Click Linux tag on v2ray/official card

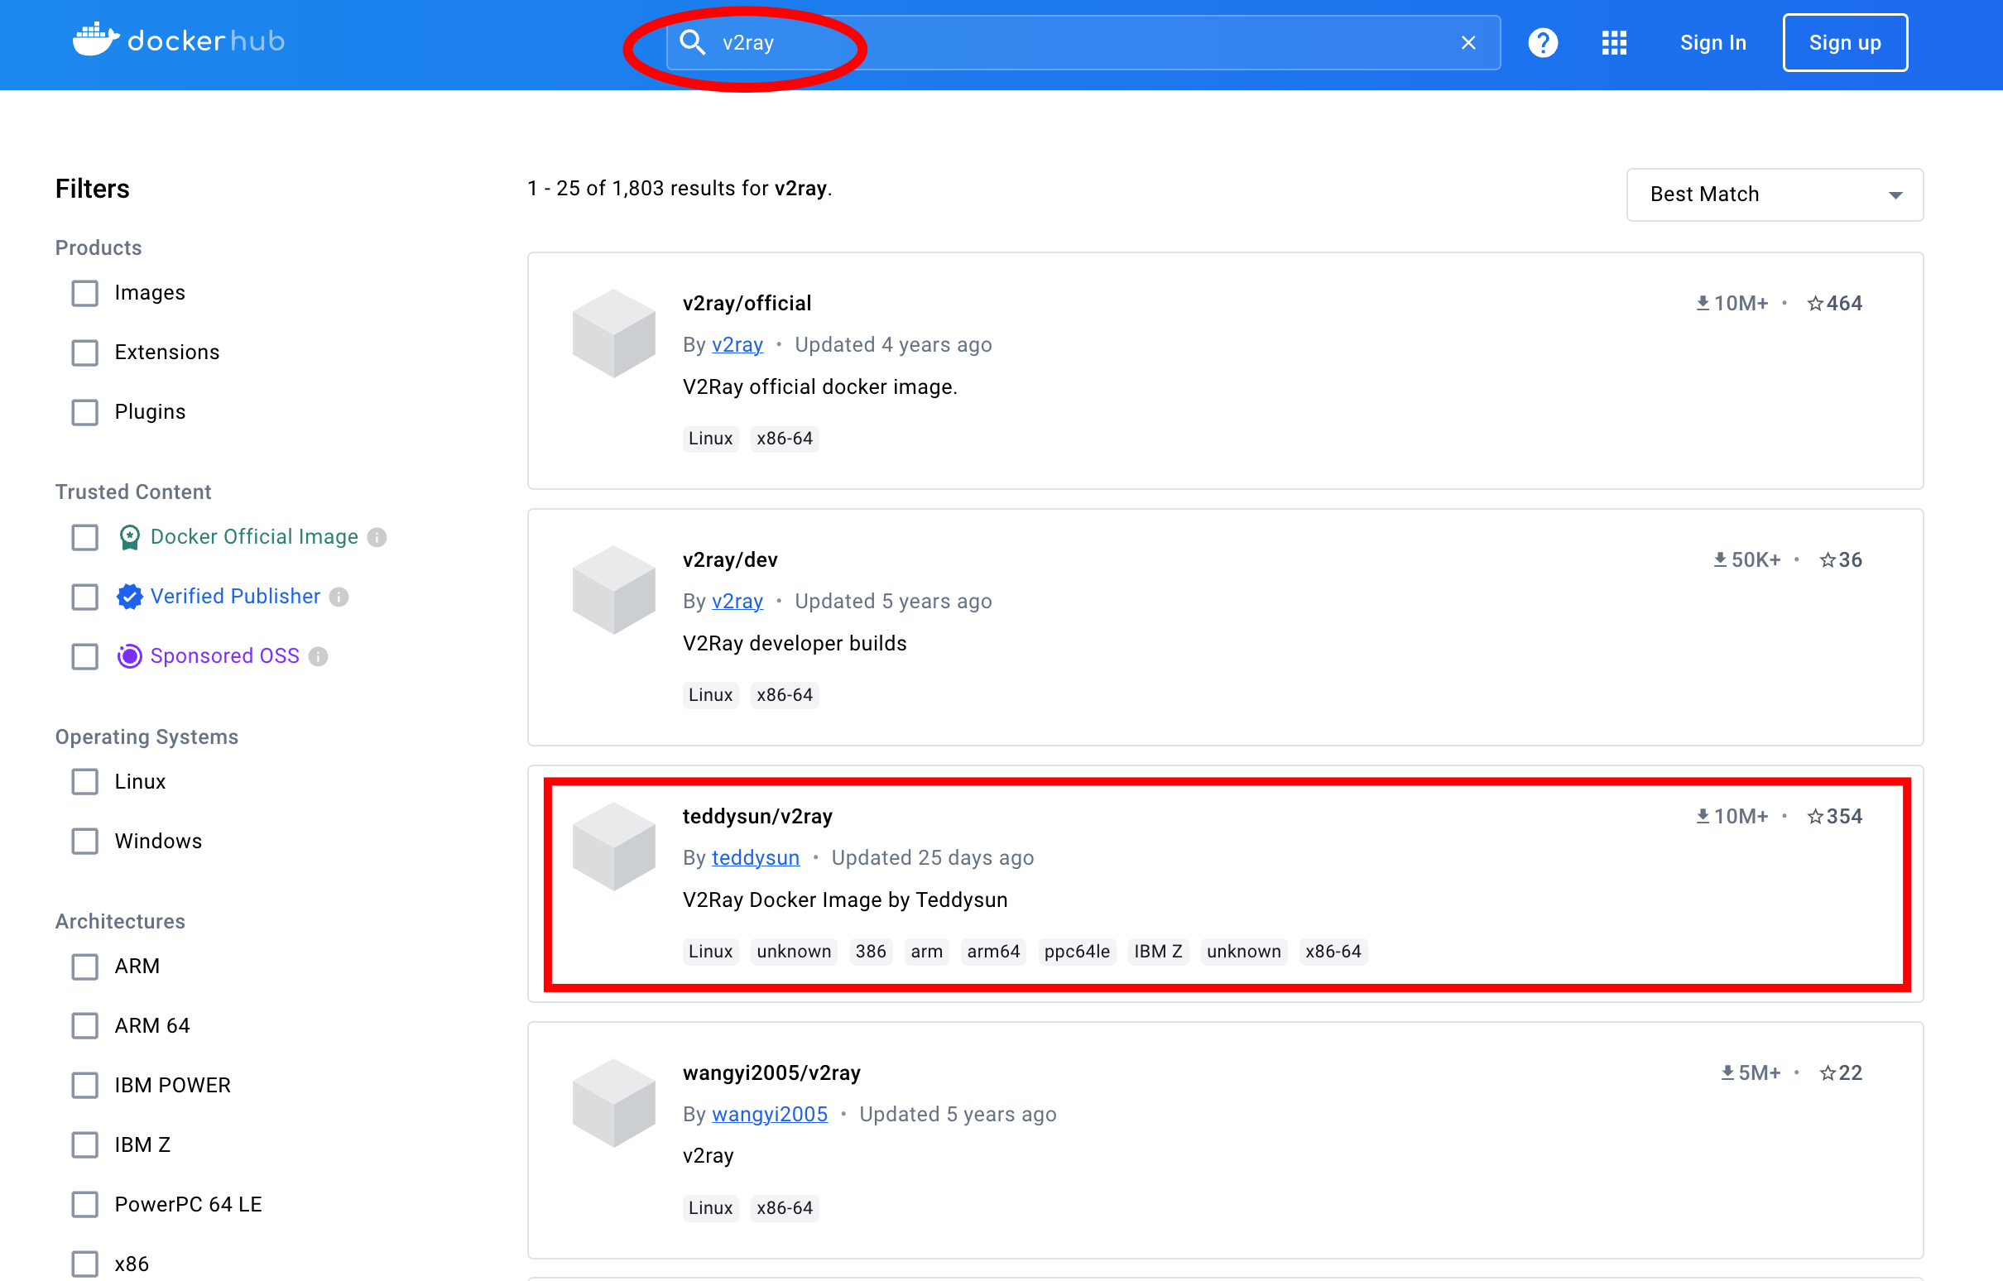(710, 439)
